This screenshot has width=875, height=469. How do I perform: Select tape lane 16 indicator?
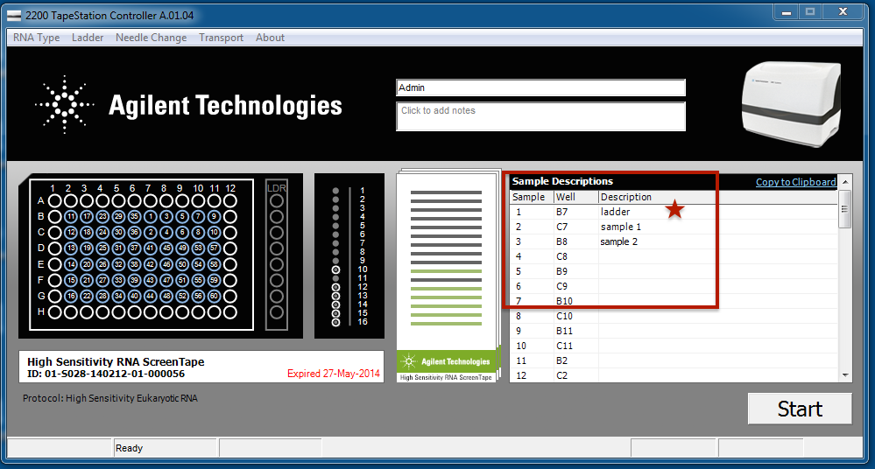(335, 322)
